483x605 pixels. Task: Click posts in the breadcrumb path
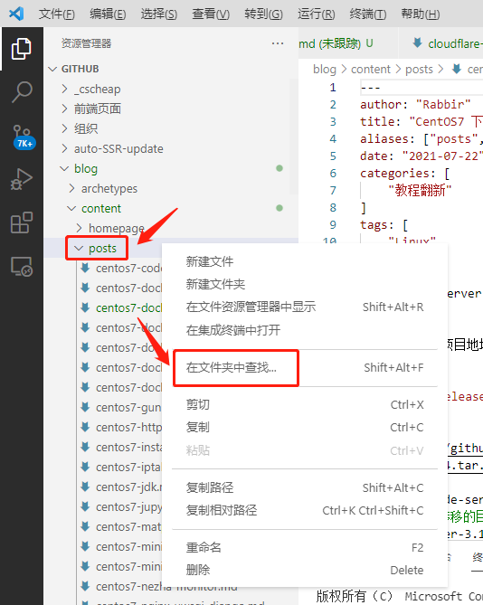419,70
